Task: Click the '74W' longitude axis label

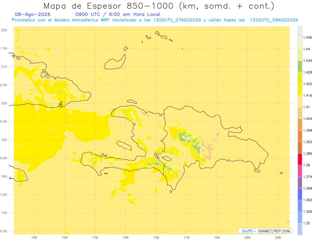Action: pos(95,237)
